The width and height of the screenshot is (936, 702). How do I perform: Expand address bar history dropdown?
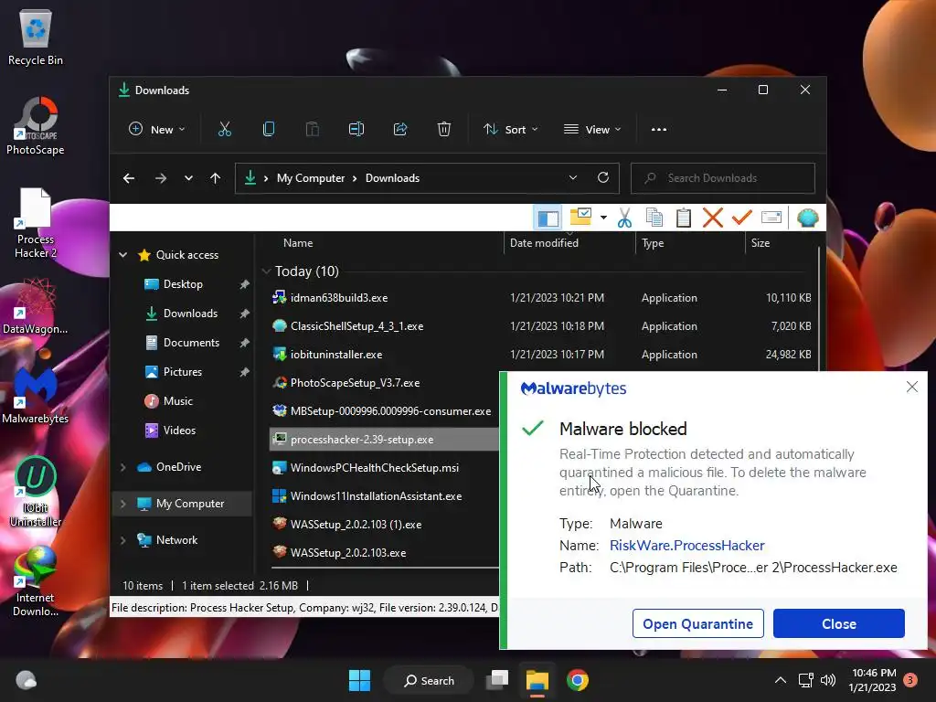573,178
